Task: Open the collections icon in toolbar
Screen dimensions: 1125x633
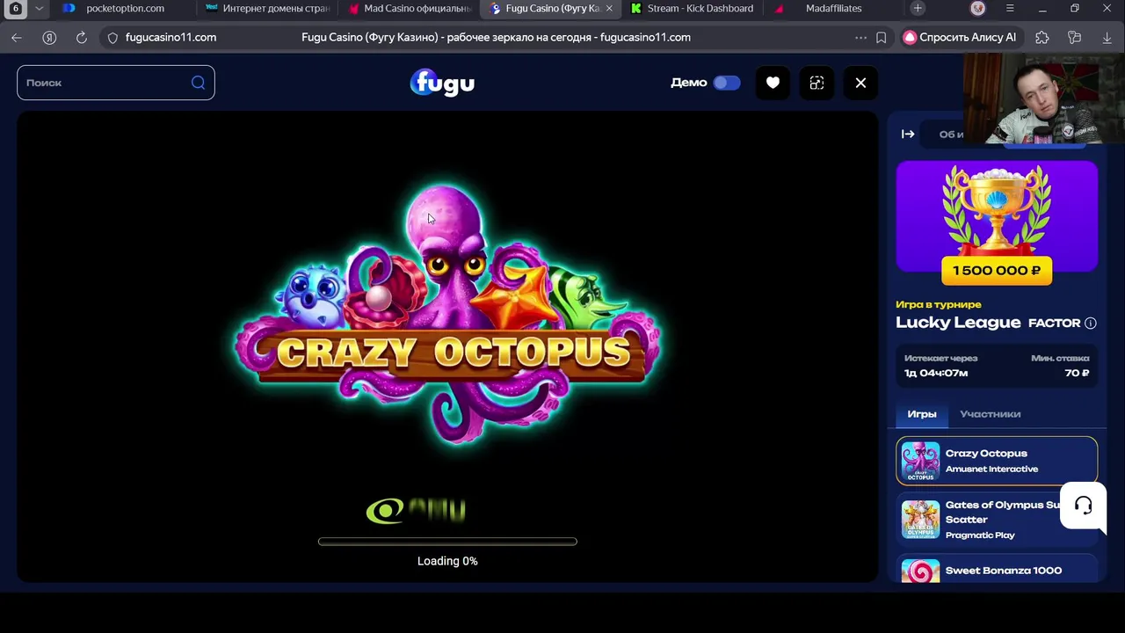Action: [1074, 38]
